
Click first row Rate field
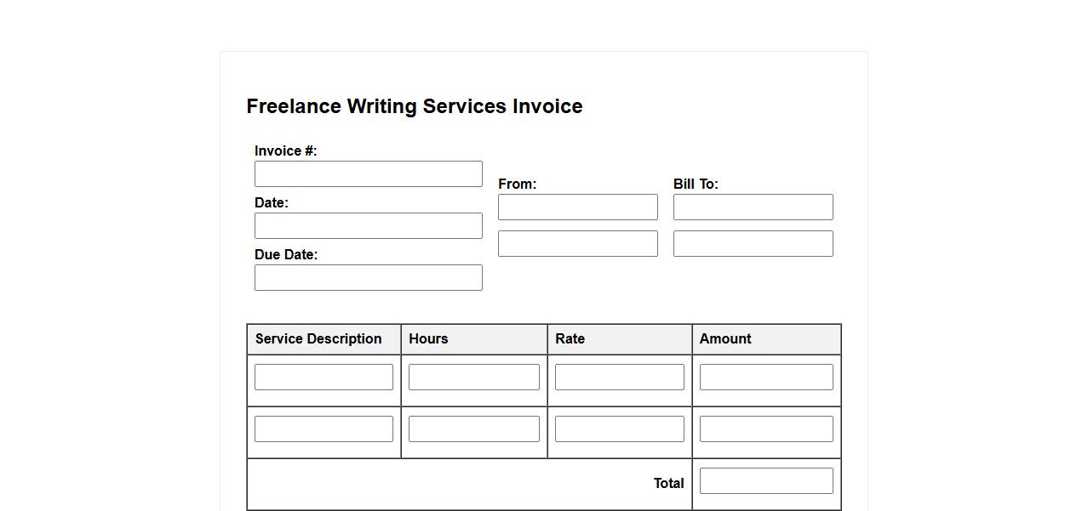pyautogui.click(x=619, y=378)
